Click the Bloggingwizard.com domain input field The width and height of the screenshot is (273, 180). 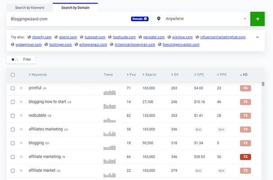point(68,19)
